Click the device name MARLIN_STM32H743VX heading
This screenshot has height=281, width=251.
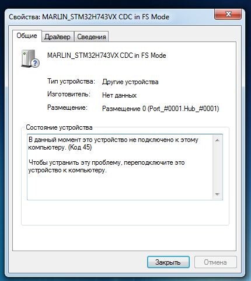pyautogui.click(x=107, y=55)
